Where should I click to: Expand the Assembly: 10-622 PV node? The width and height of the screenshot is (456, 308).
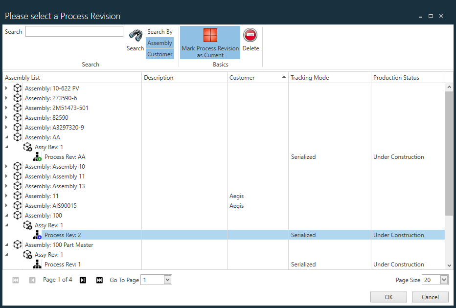click(6, 88)
